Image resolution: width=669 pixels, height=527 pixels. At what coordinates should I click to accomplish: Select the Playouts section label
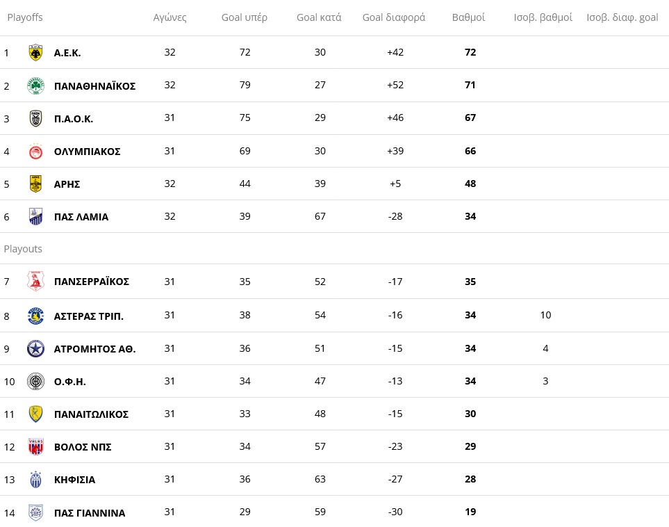click(24, 249)
